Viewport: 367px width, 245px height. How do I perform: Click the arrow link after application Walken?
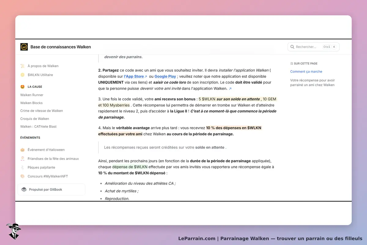230,89
